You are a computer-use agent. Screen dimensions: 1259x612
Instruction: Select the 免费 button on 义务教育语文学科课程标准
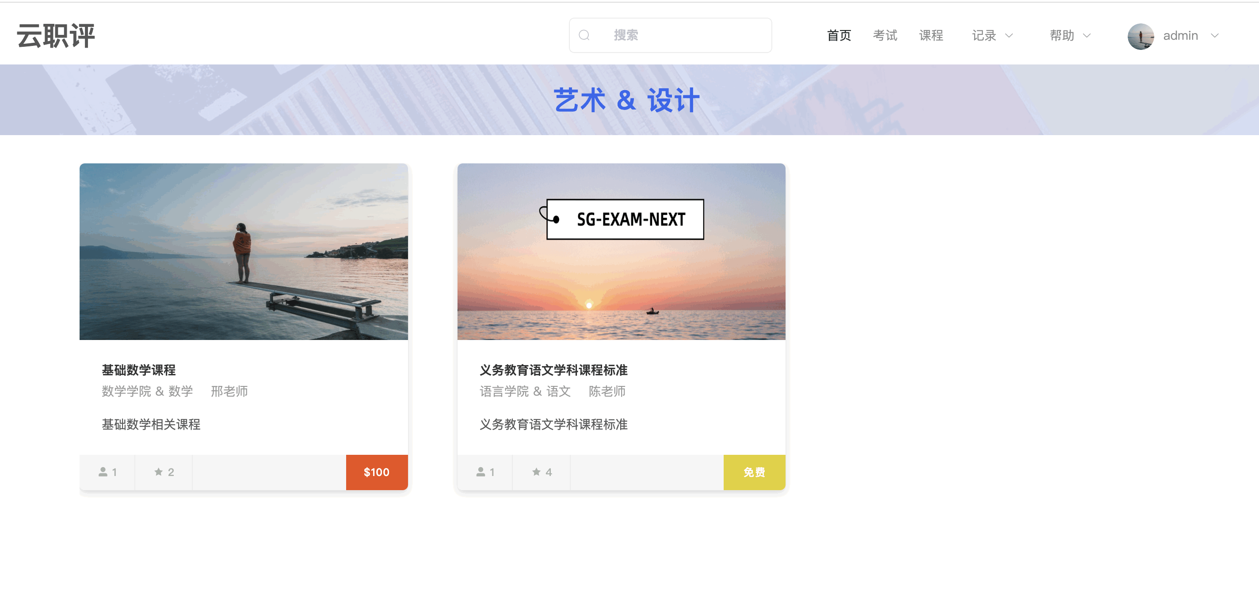click(753, 472)
